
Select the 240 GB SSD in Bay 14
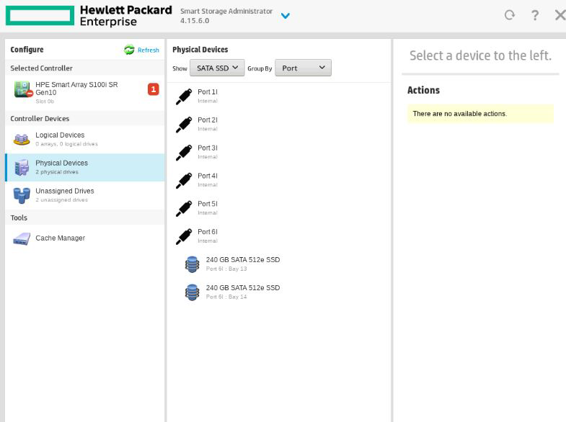coord(242,288)
